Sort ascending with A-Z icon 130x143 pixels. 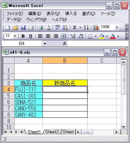click(x=86, y=28)
